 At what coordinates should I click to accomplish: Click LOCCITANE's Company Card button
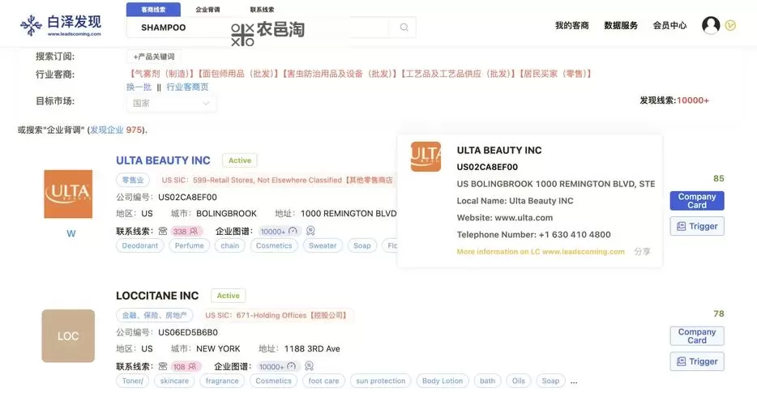pos(697,336)
